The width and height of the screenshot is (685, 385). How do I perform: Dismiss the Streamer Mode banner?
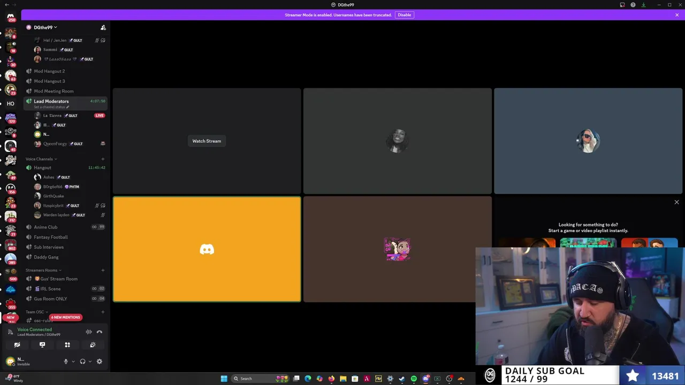tap(677, 15)
